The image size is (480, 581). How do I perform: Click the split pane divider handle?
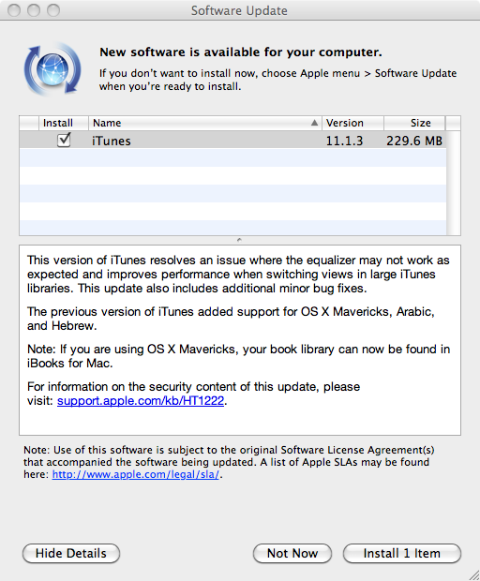click(239, 240)
